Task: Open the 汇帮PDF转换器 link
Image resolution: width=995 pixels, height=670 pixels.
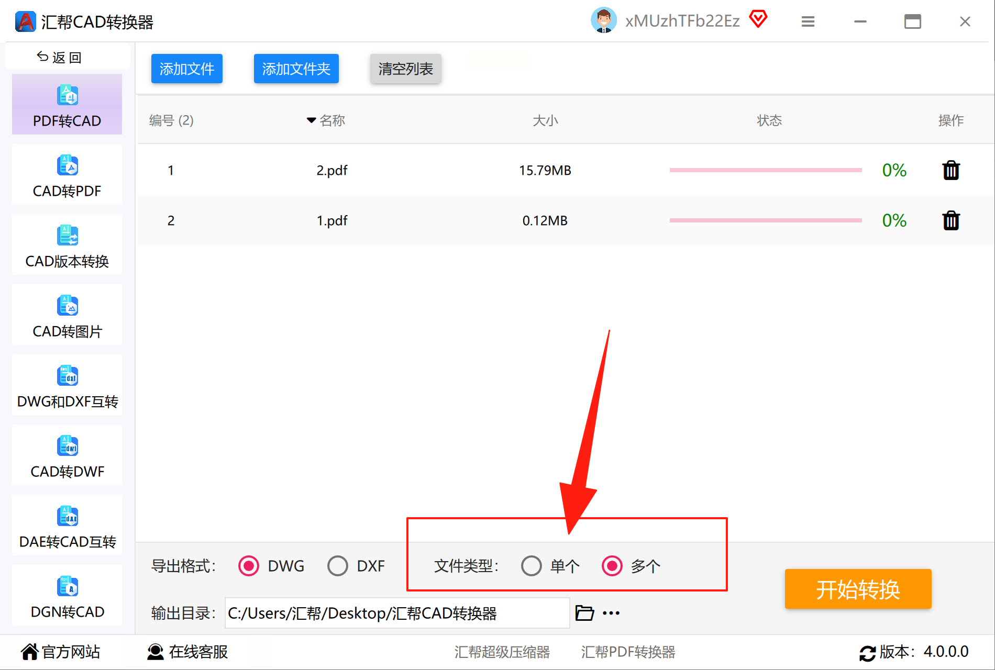Action: click(628, 652)
